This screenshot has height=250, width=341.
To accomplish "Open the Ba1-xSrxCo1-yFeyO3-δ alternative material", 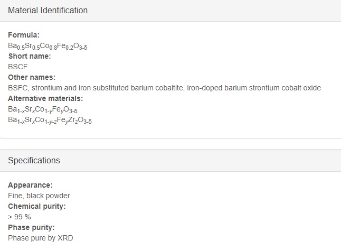I will 43,109.
